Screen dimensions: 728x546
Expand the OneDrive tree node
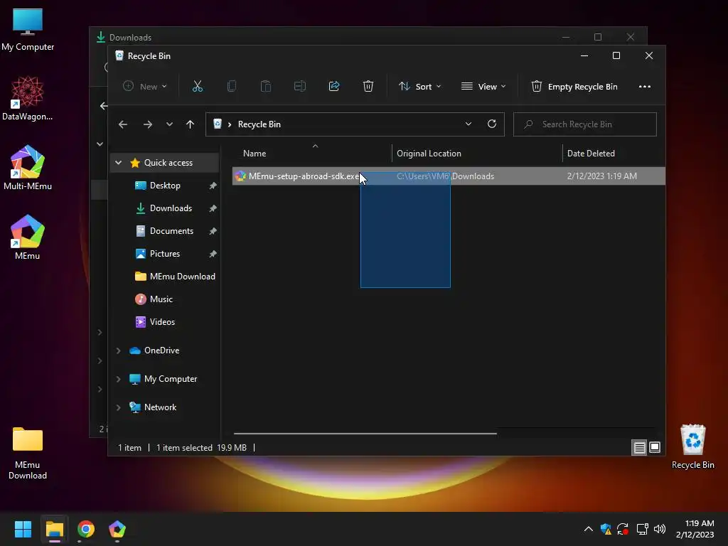[119, 350]
